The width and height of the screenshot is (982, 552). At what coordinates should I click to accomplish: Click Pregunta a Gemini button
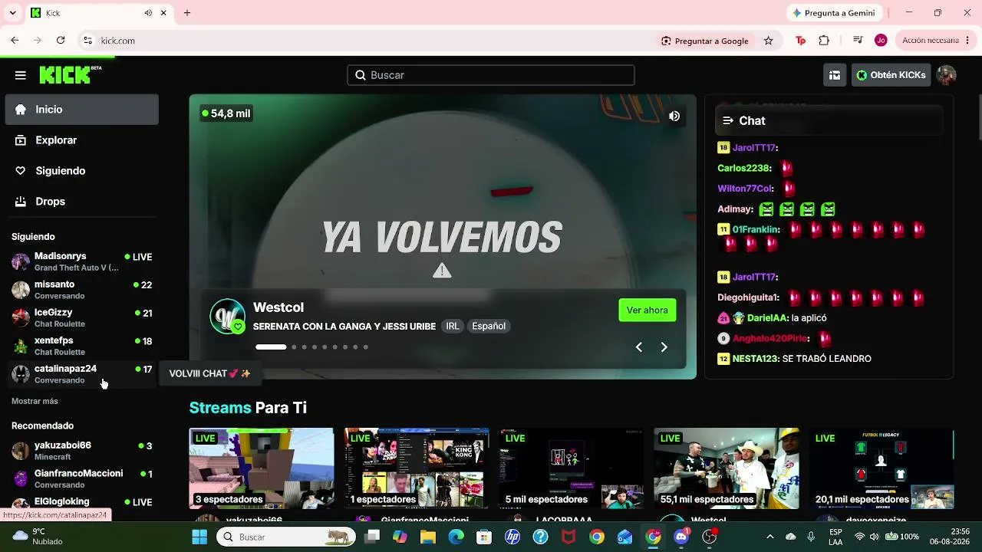[x=835, y=13]
